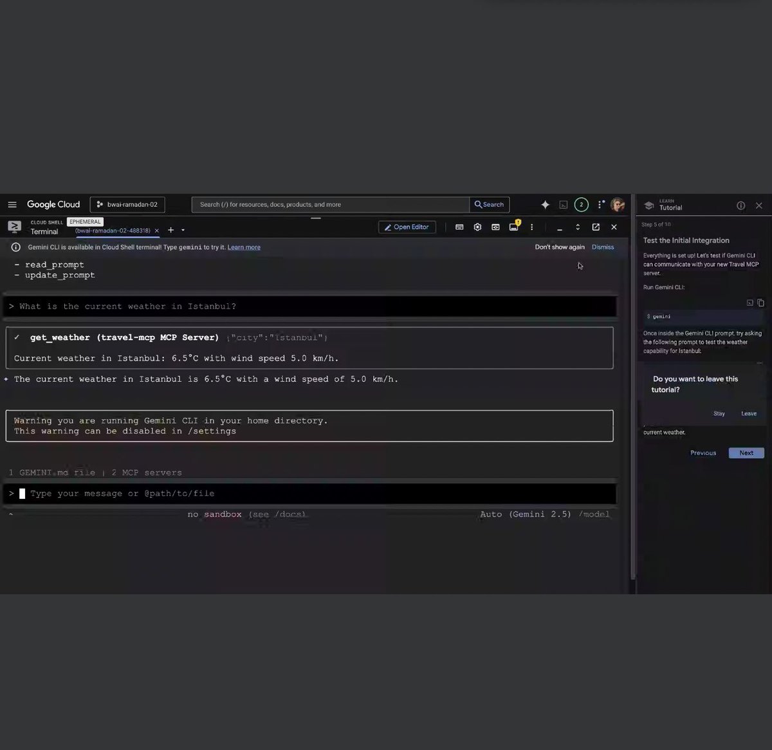The image size is (772, 750).
Task: Click Open Editor button
Action: [407, 227]
